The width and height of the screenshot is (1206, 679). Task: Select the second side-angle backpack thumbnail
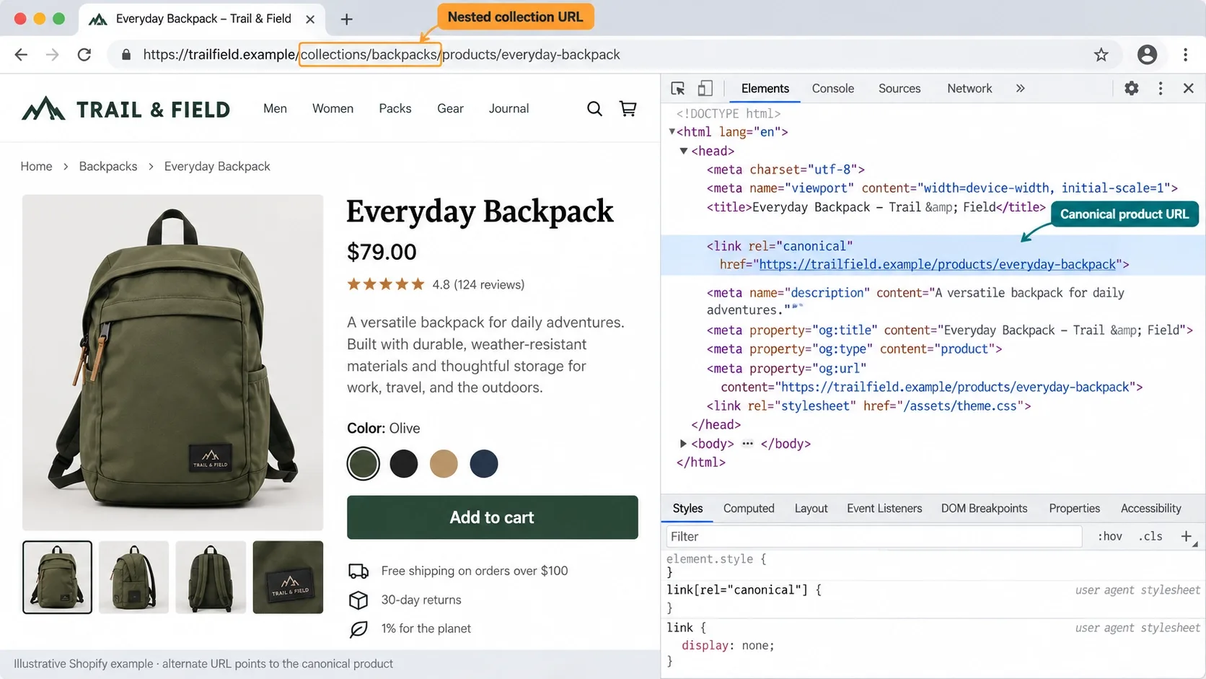coord(133,577)
